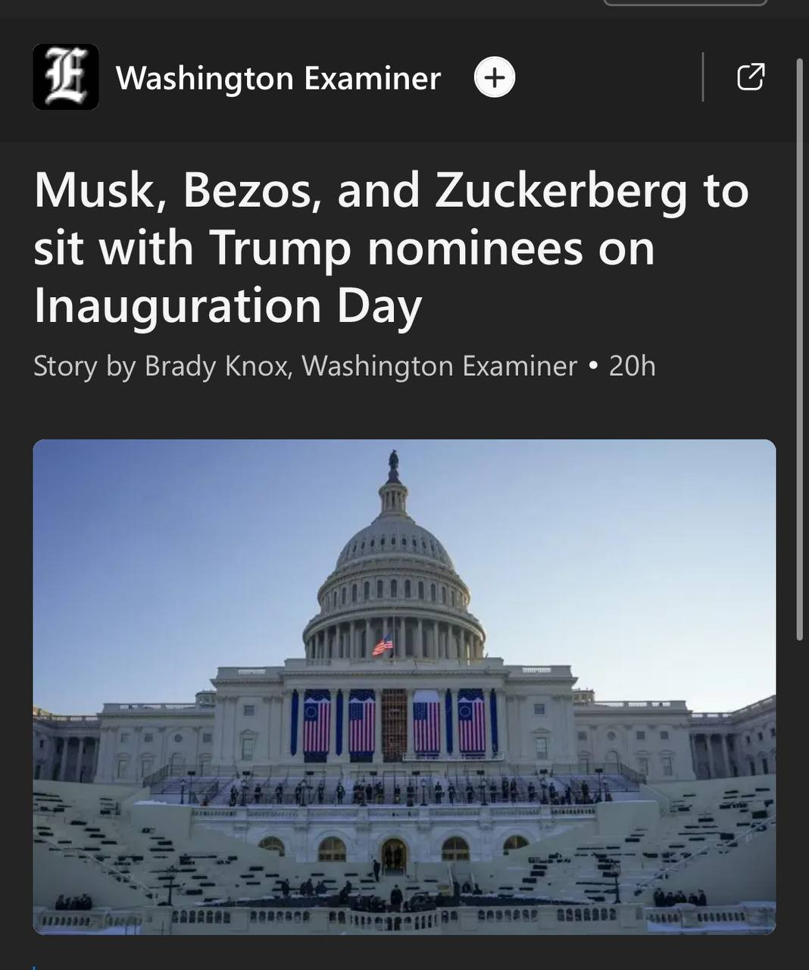Screen dimensions: 809x970
Task: Click the word Story in the byline
Action: (65, 366)
